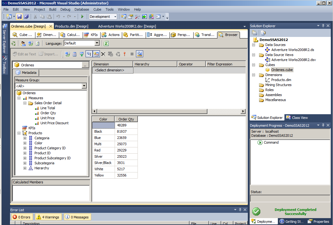Click the Process cube icon
This screenshot has height=225, width=333.
click(x=13, y=43)
